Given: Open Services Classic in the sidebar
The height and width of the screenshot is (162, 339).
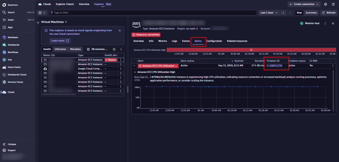Looking at the screenshot, I should pos(16,82).
